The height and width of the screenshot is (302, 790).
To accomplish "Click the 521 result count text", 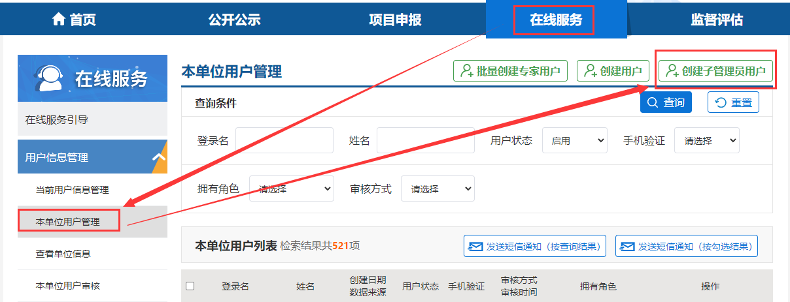I will click(x=339, y=246).
